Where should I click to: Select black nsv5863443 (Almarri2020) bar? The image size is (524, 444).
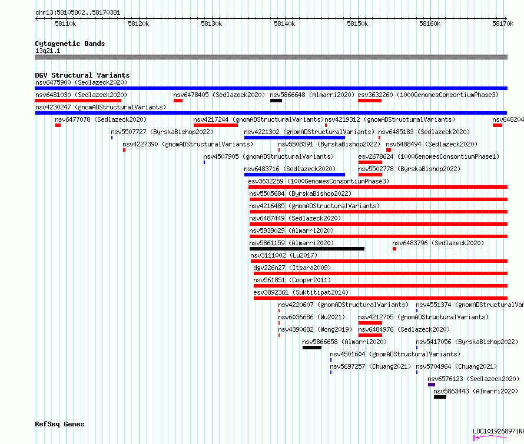[440, 397]
